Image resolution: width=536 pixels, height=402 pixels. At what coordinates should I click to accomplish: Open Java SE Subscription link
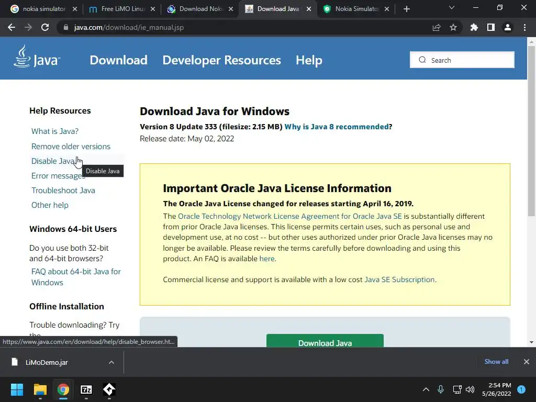(x=399, y=280)
